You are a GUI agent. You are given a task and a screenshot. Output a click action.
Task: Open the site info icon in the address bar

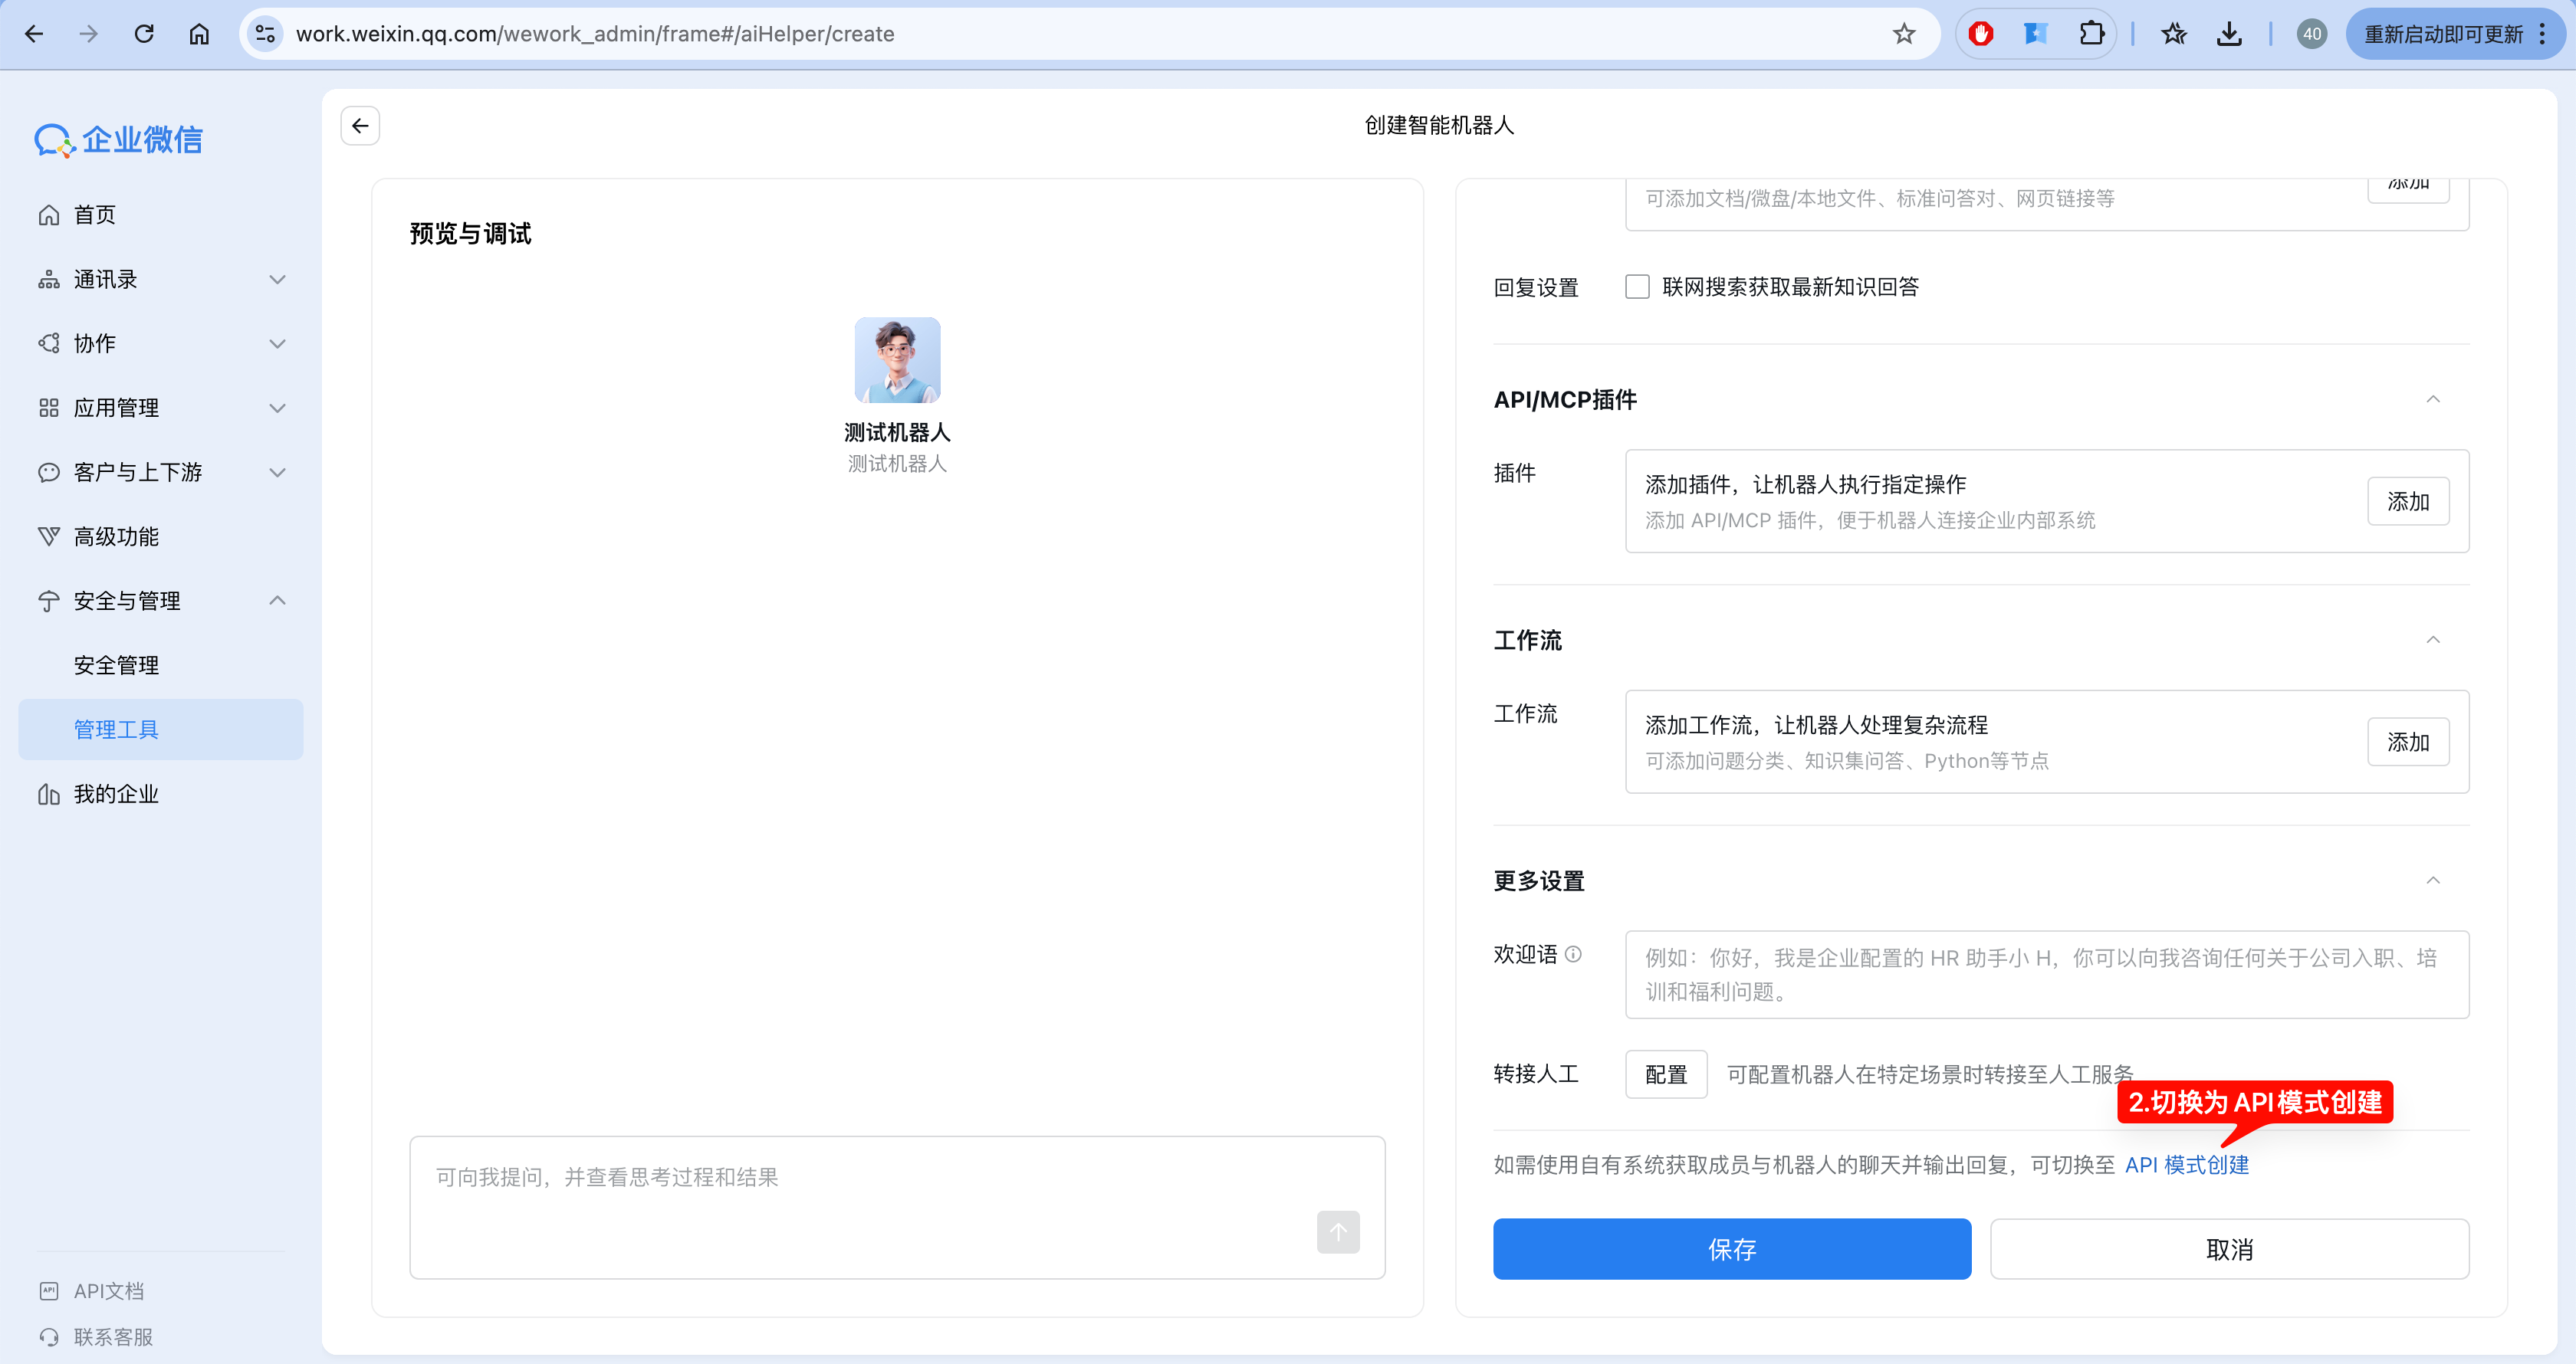(265, 34)
